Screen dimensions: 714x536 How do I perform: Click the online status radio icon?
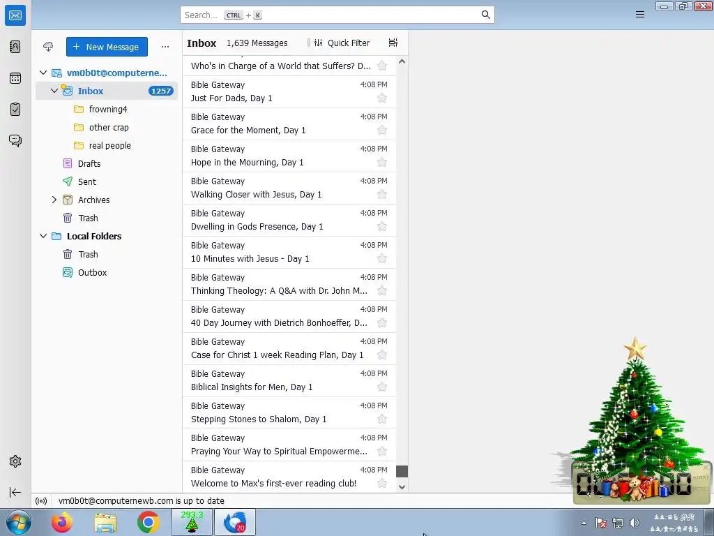coord(41,501)
